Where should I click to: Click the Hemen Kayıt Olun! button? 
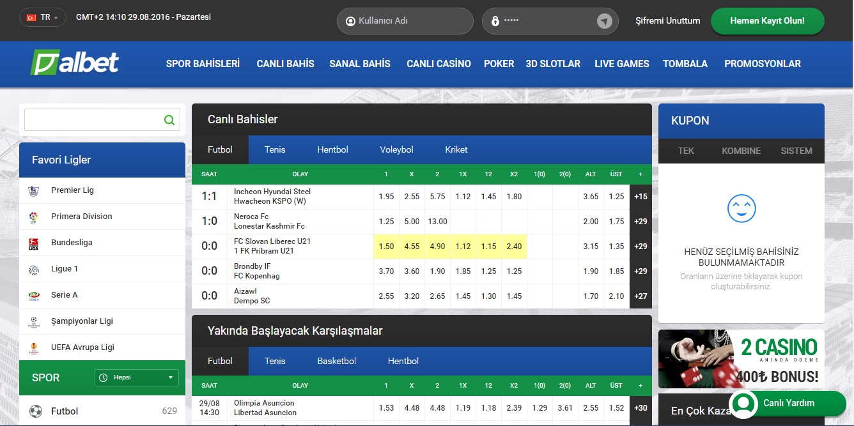767,21
